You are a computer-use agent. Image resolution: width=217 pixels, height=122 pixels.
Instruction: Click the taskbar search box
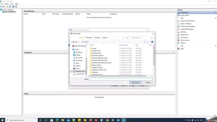coord(21,120)
